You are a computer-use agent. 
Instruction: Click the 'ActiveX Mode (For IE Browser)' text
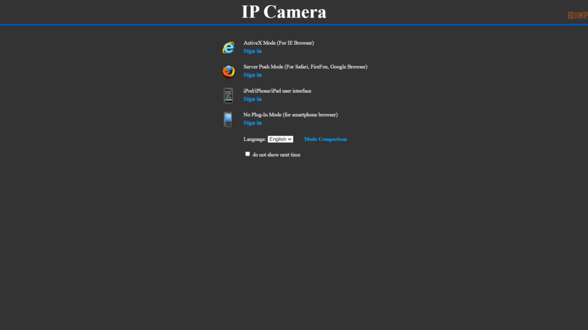tap(278, 43)
